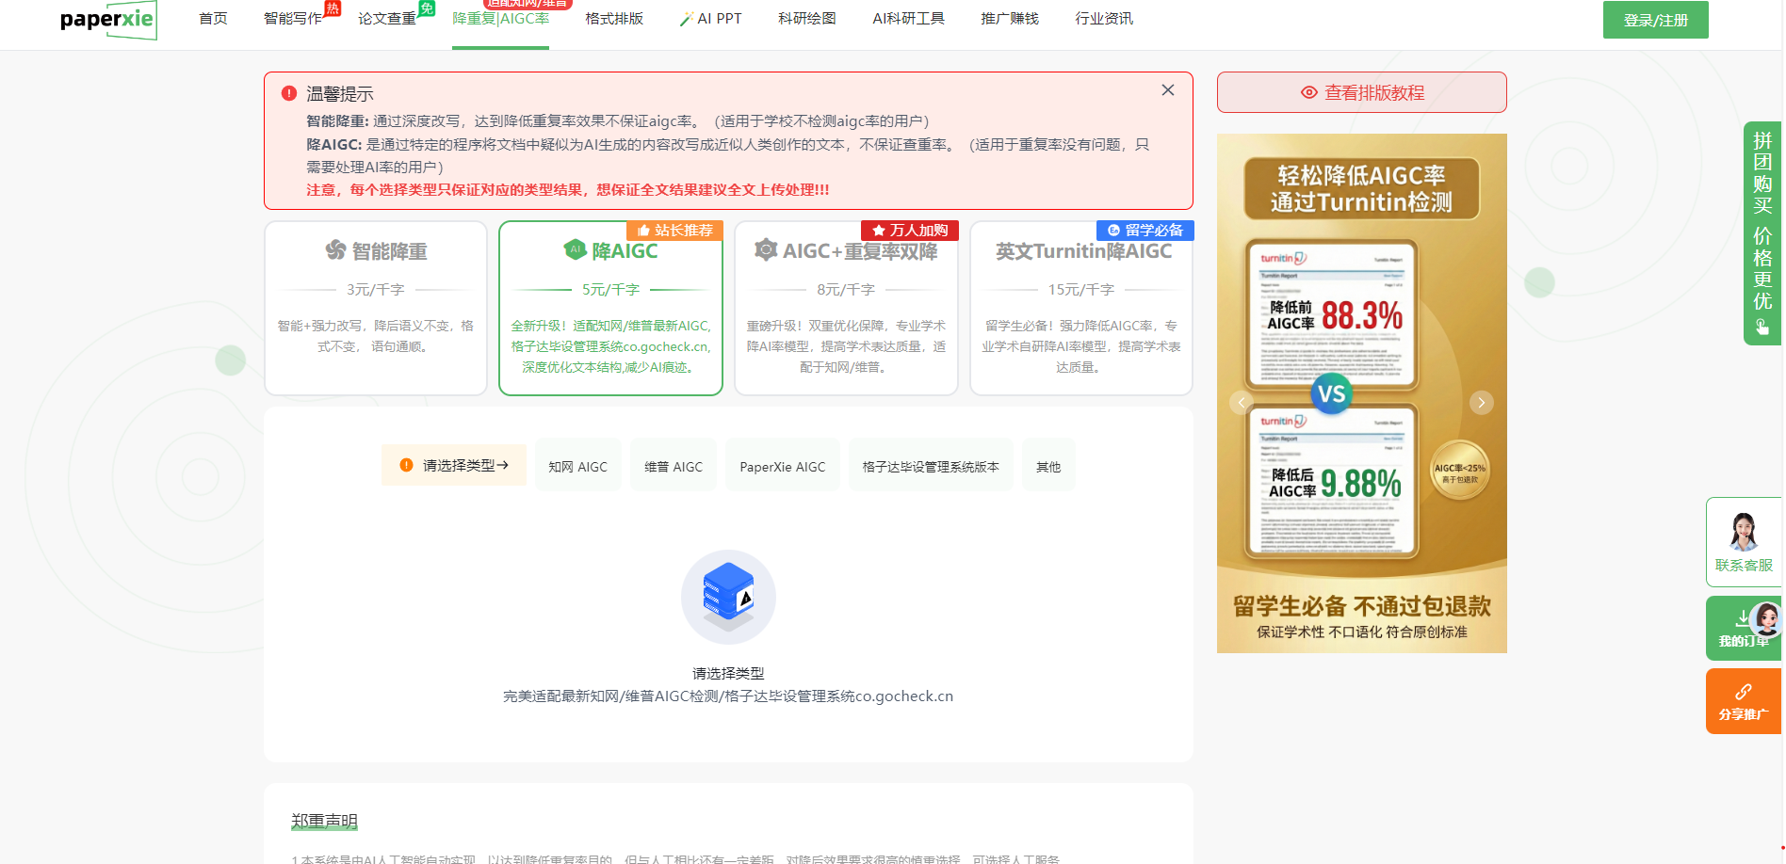Open the 推广赚钱 nav item

click(1010, 19)
